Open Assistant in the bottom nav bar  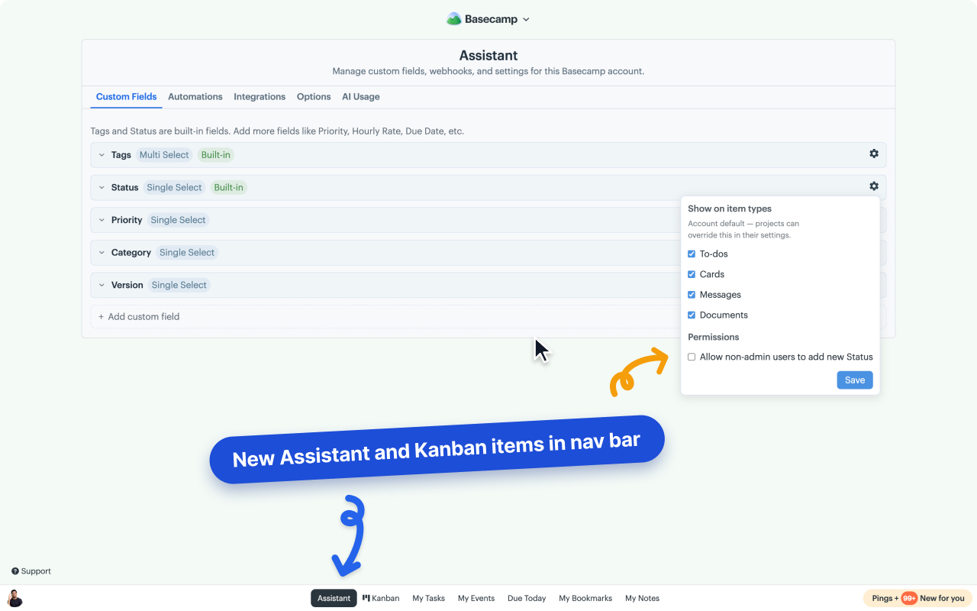[334, 598]
